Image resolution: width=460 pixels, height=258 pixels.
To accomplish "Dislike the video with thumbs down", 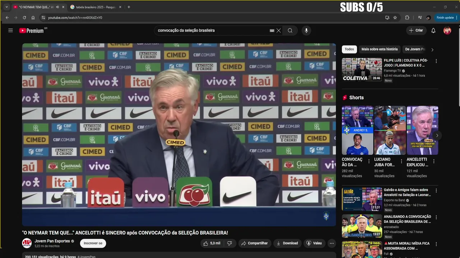I will click(x=230, y=243).
